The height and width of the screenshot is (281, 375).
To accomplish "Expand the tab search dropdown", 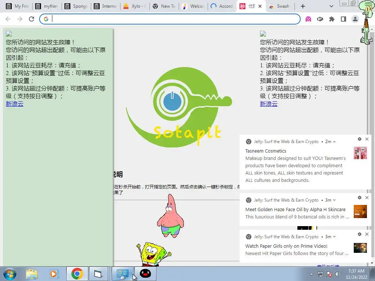I will pos(331,6).
